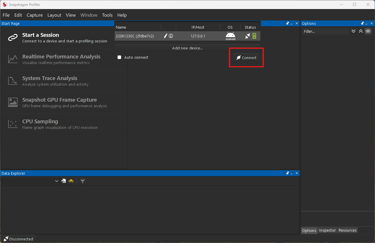Pin the Data Explorer panel
Image resolution: width=375 pixels, height=243 pixels.
click(x=288, y=173)
